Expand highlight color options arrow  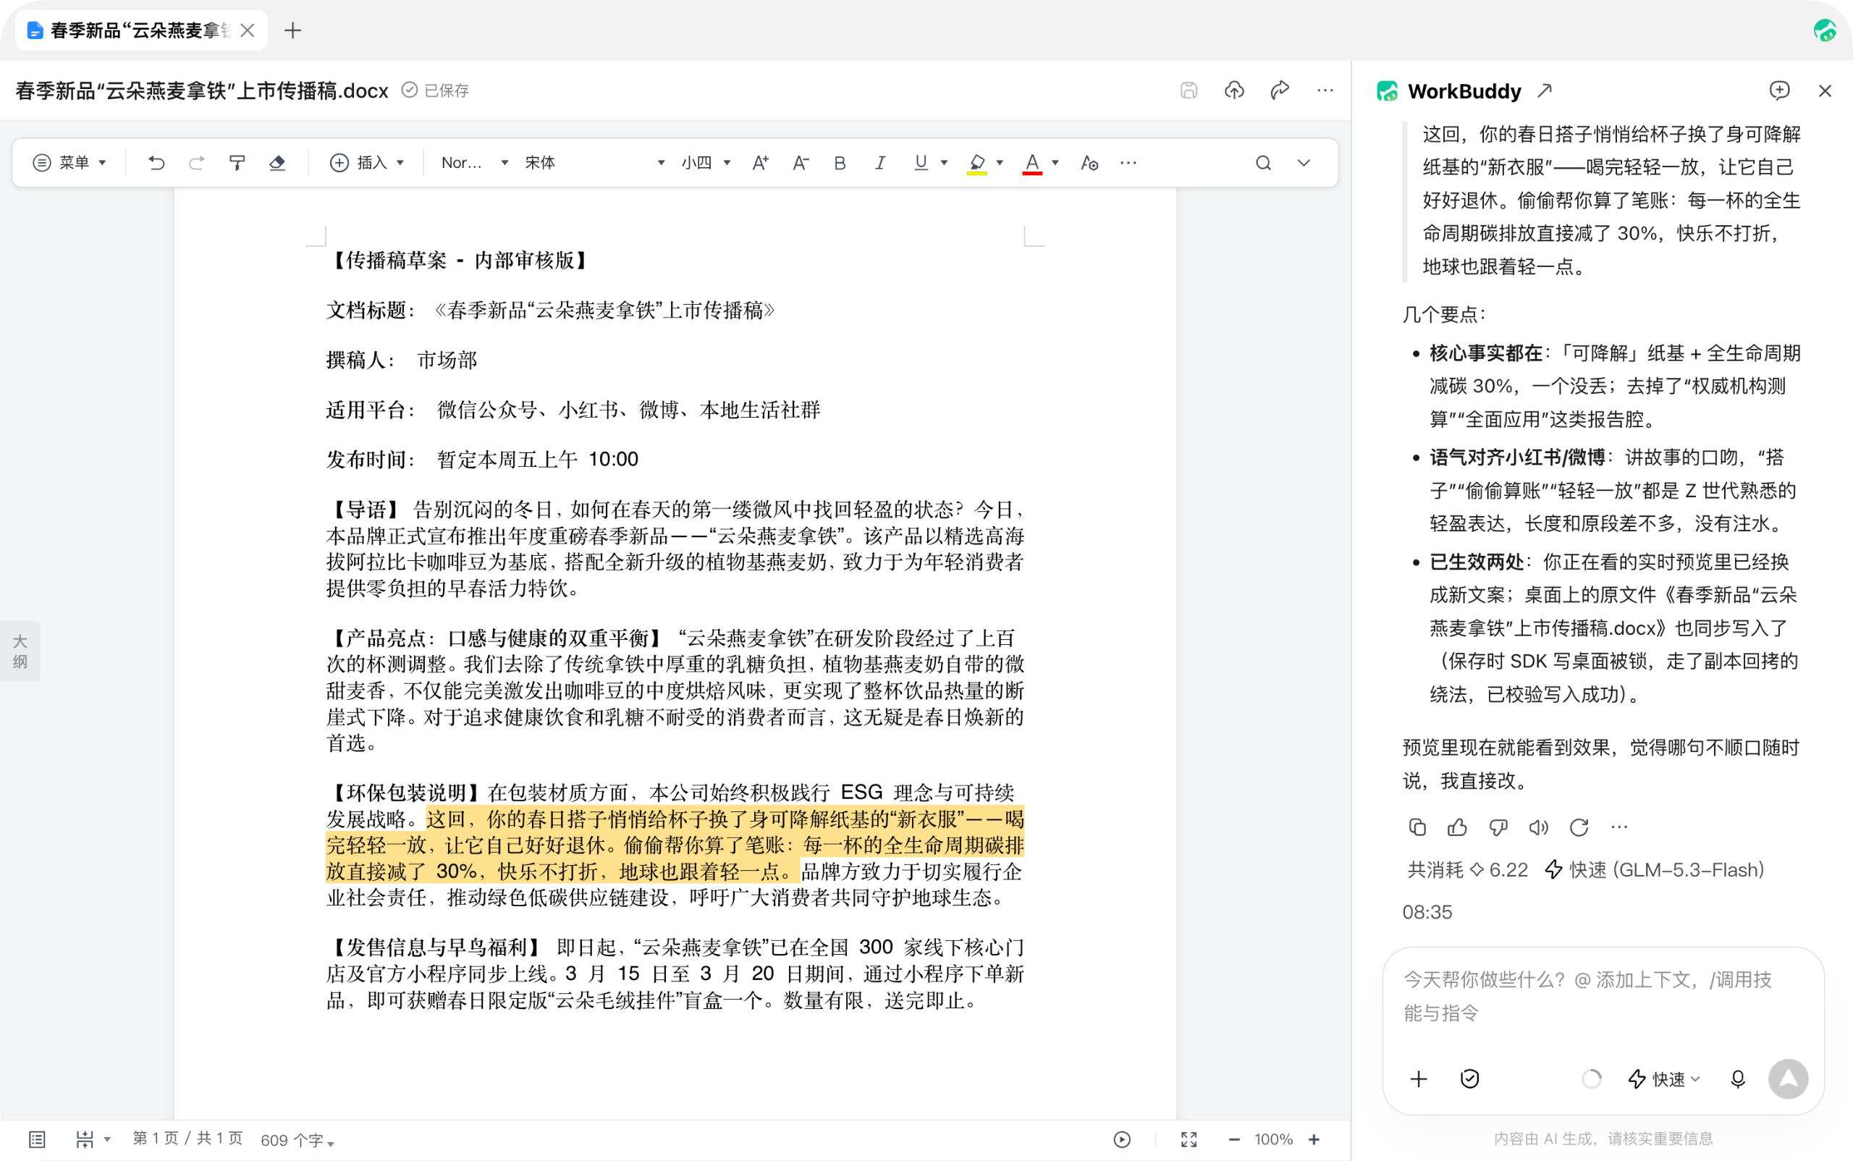[x=1000, y=163]
